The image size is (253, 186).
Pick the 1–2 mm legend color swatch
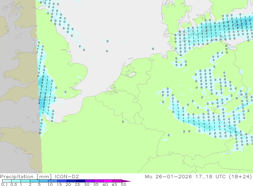[x=25, y=181]
